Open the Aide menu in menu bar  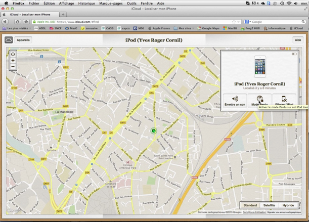pos(161,4)
